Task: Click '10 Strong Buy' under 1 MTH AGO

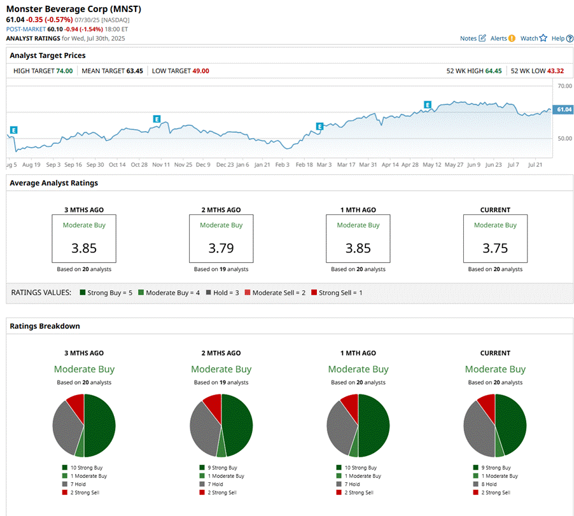Action: pos(356,468)
